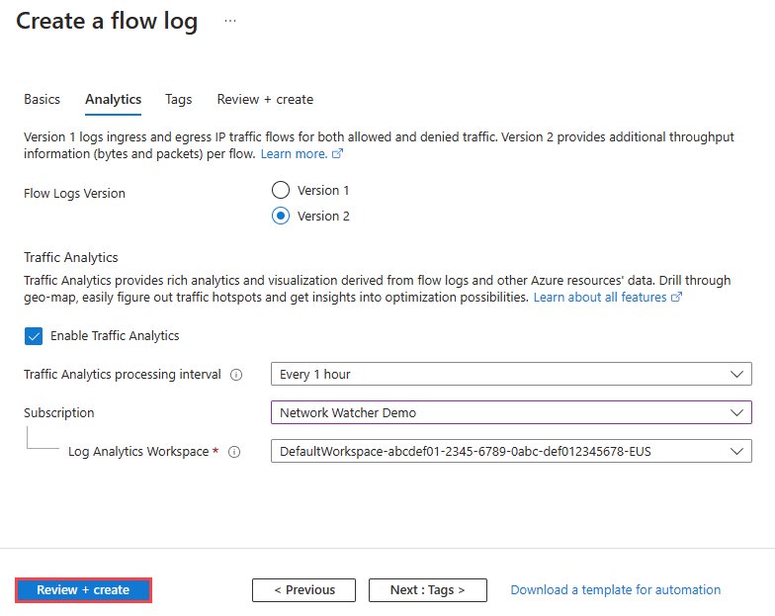This screenshot has height=616, width=775.
Task: Open the processing interval dropdown
Action: [x=511, y=375]
